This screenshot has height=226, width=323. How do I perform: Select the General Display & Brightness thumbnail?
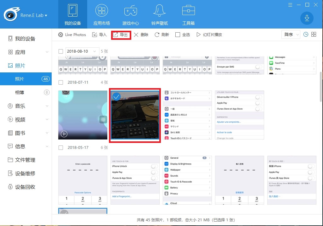click(187, 180)
